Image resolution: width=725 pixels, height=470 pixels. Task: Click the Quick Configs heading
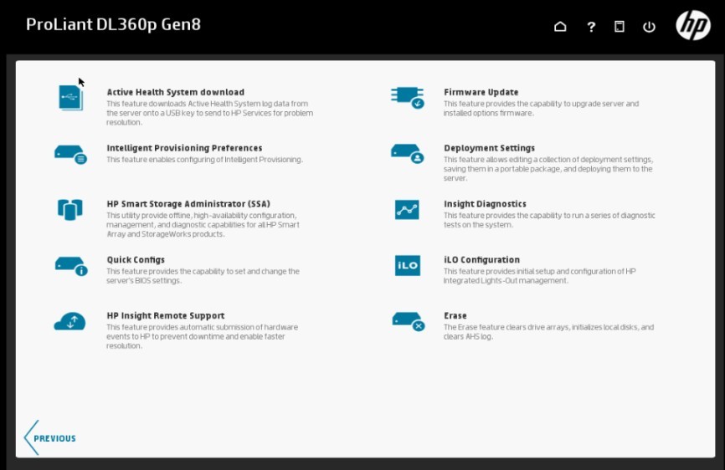pyautogui.click(x=136, y=260)
